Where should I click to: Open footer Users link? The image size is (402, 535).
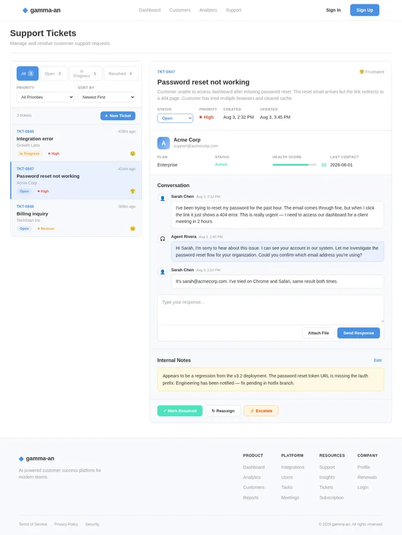(x=287, y=477)
